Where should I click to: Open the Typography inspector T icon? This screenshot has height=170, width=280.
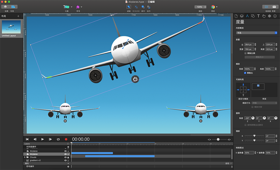[258, 16]
